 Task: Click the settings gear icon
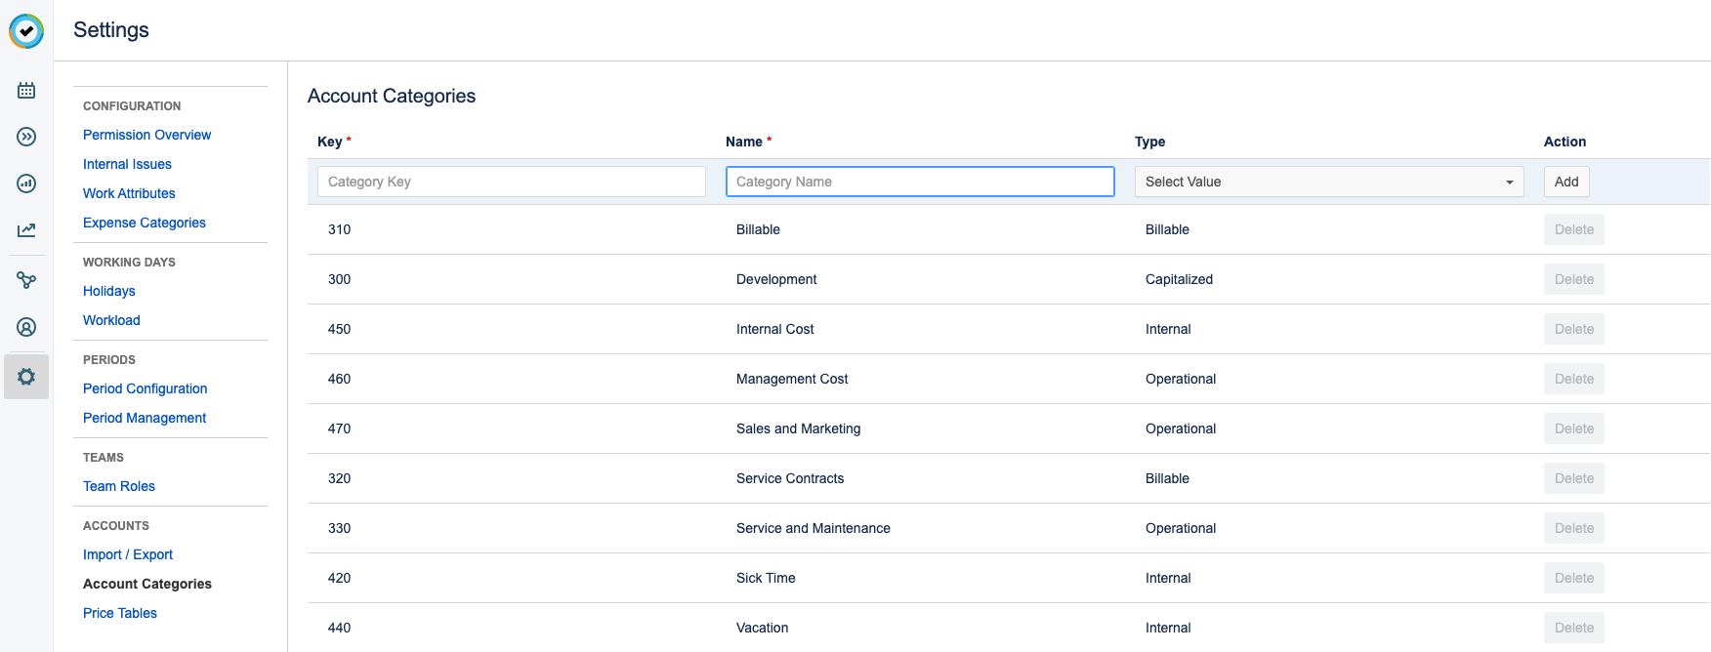tap(26, 377)
